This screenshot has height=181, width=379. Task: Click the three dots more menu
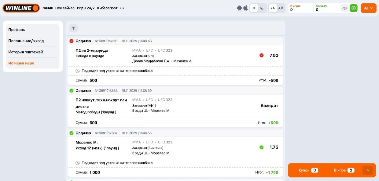click(122, 8)
